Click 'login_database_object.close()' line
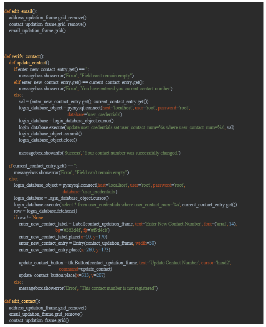Screen dimensions: 266x327 tap(48, 140)
